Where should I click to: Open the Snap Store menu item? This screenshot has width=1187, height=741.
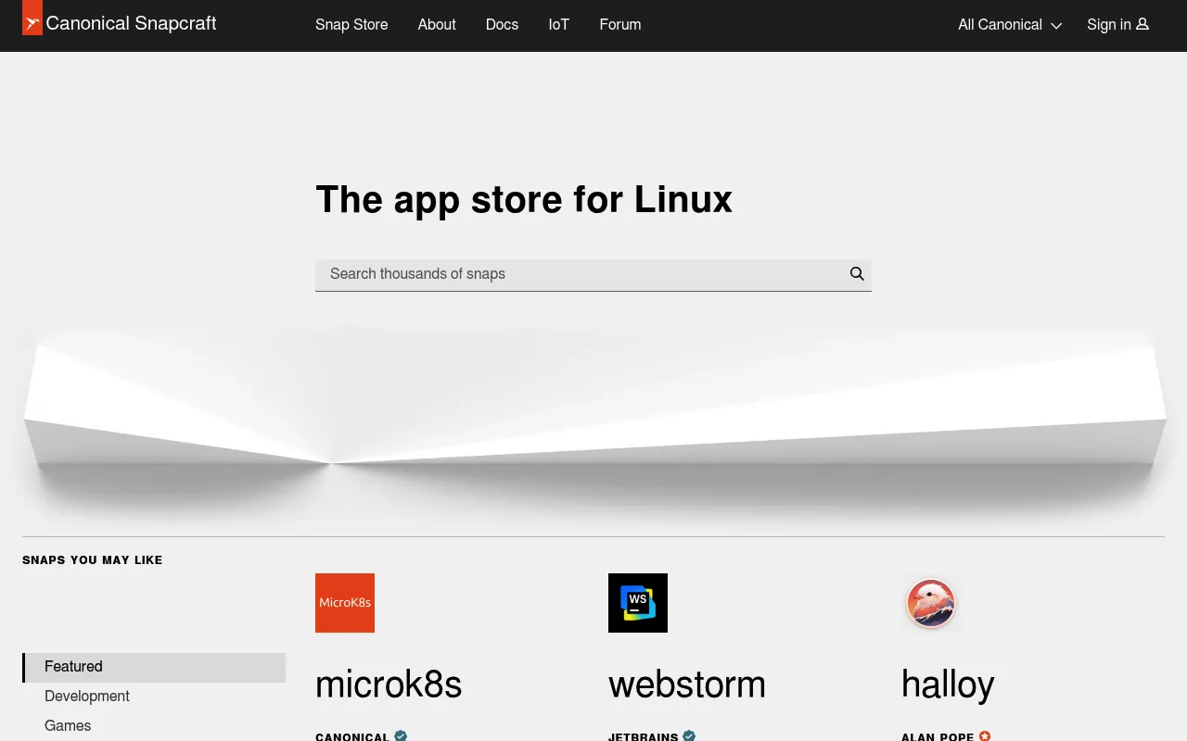pyautogui.click(x=351, y=25)
